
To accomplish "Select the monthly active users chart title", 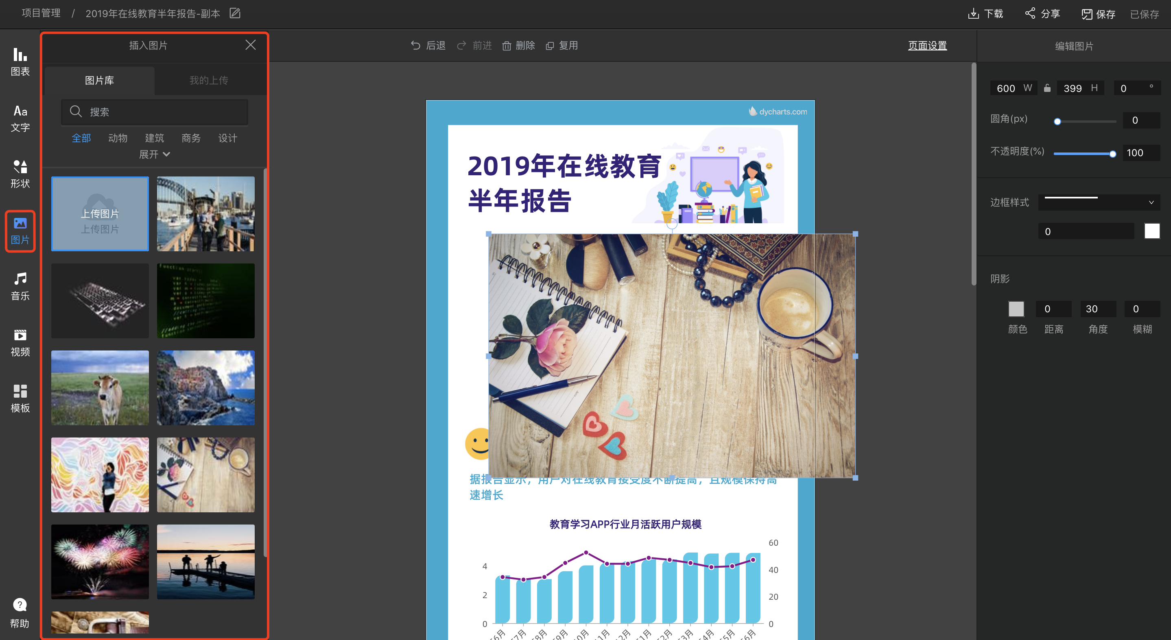I will [625, 524].
